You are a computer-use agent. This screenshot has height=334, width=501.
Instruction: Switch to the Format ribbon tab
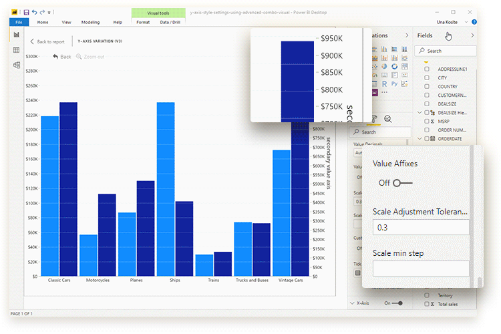click(143, 22)
